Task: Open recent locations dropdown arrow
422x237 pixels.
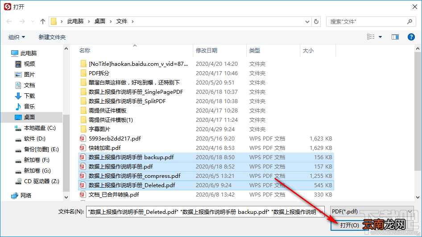Action: tap(33, 21)
